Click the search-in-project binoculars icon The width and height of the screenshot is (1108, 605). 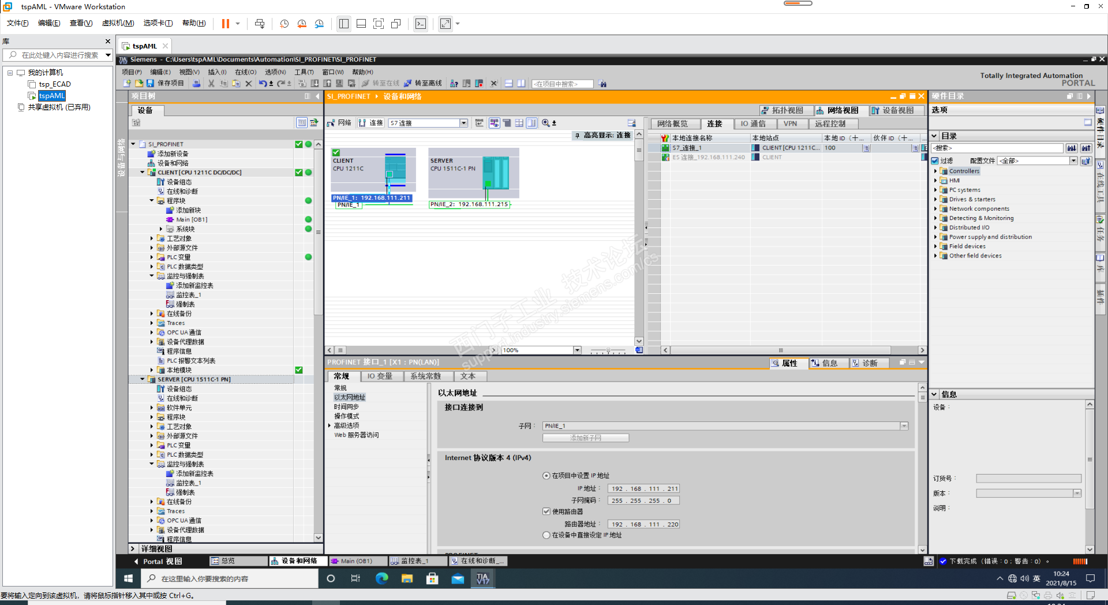tap(602, 84)
